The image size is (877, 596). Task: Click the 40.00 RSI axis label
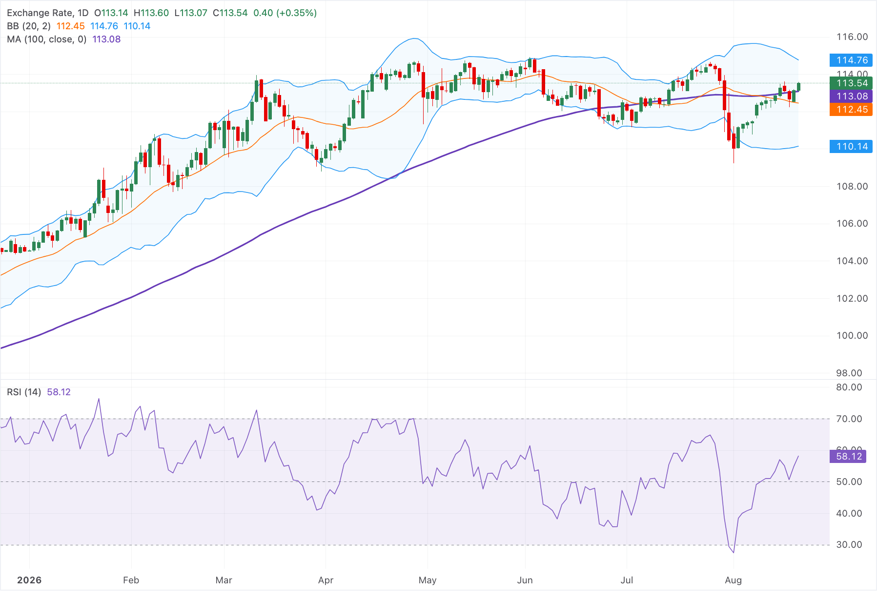pyautogui.click(x=849, y=514)
